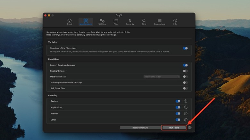
Task: Show info for Other cleaning options
Action: coord(186,120)
